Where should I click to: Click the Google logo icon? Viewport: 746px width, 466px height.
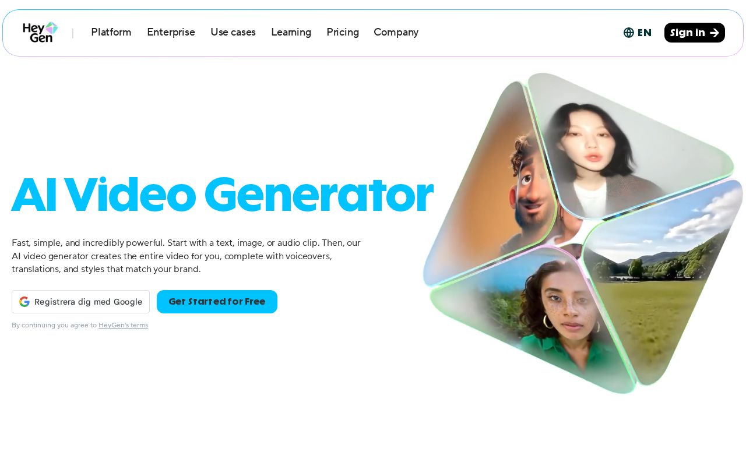pos(24,302)
